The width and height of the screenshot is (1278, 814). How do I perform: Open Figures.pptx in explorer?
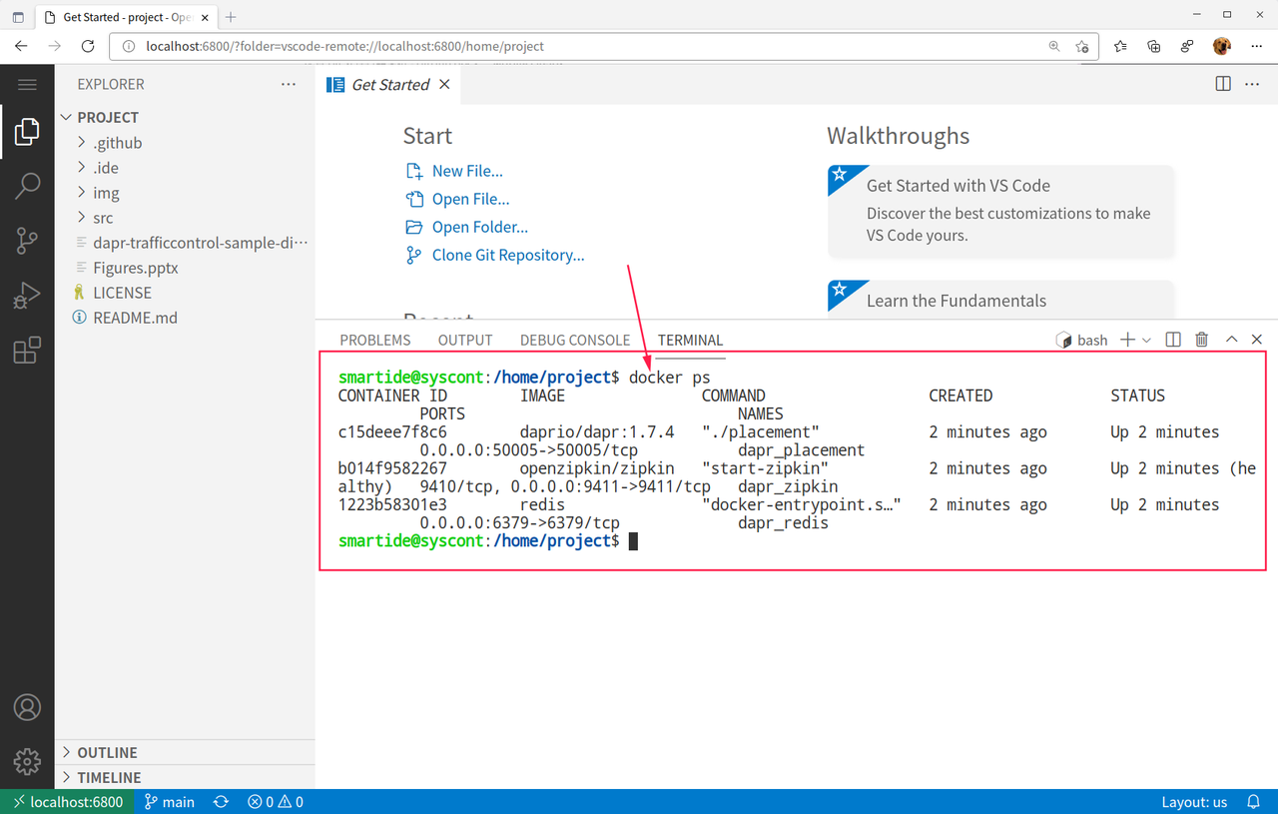tap(185, 268)
